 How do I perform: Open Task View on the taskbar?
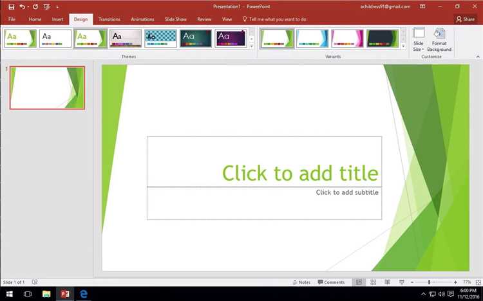tap(28, 294)
